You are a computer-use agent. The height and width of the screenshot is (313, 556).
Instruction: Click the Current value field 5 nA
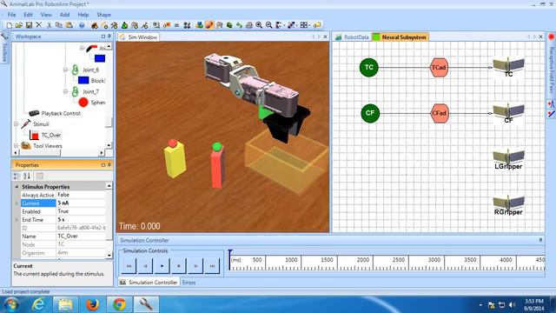(x=81, y=203)
